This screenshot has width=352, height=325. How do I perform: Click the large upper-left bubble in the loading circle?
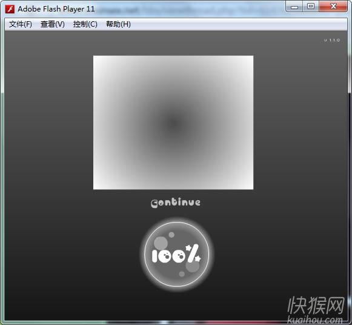click(161, 243)
